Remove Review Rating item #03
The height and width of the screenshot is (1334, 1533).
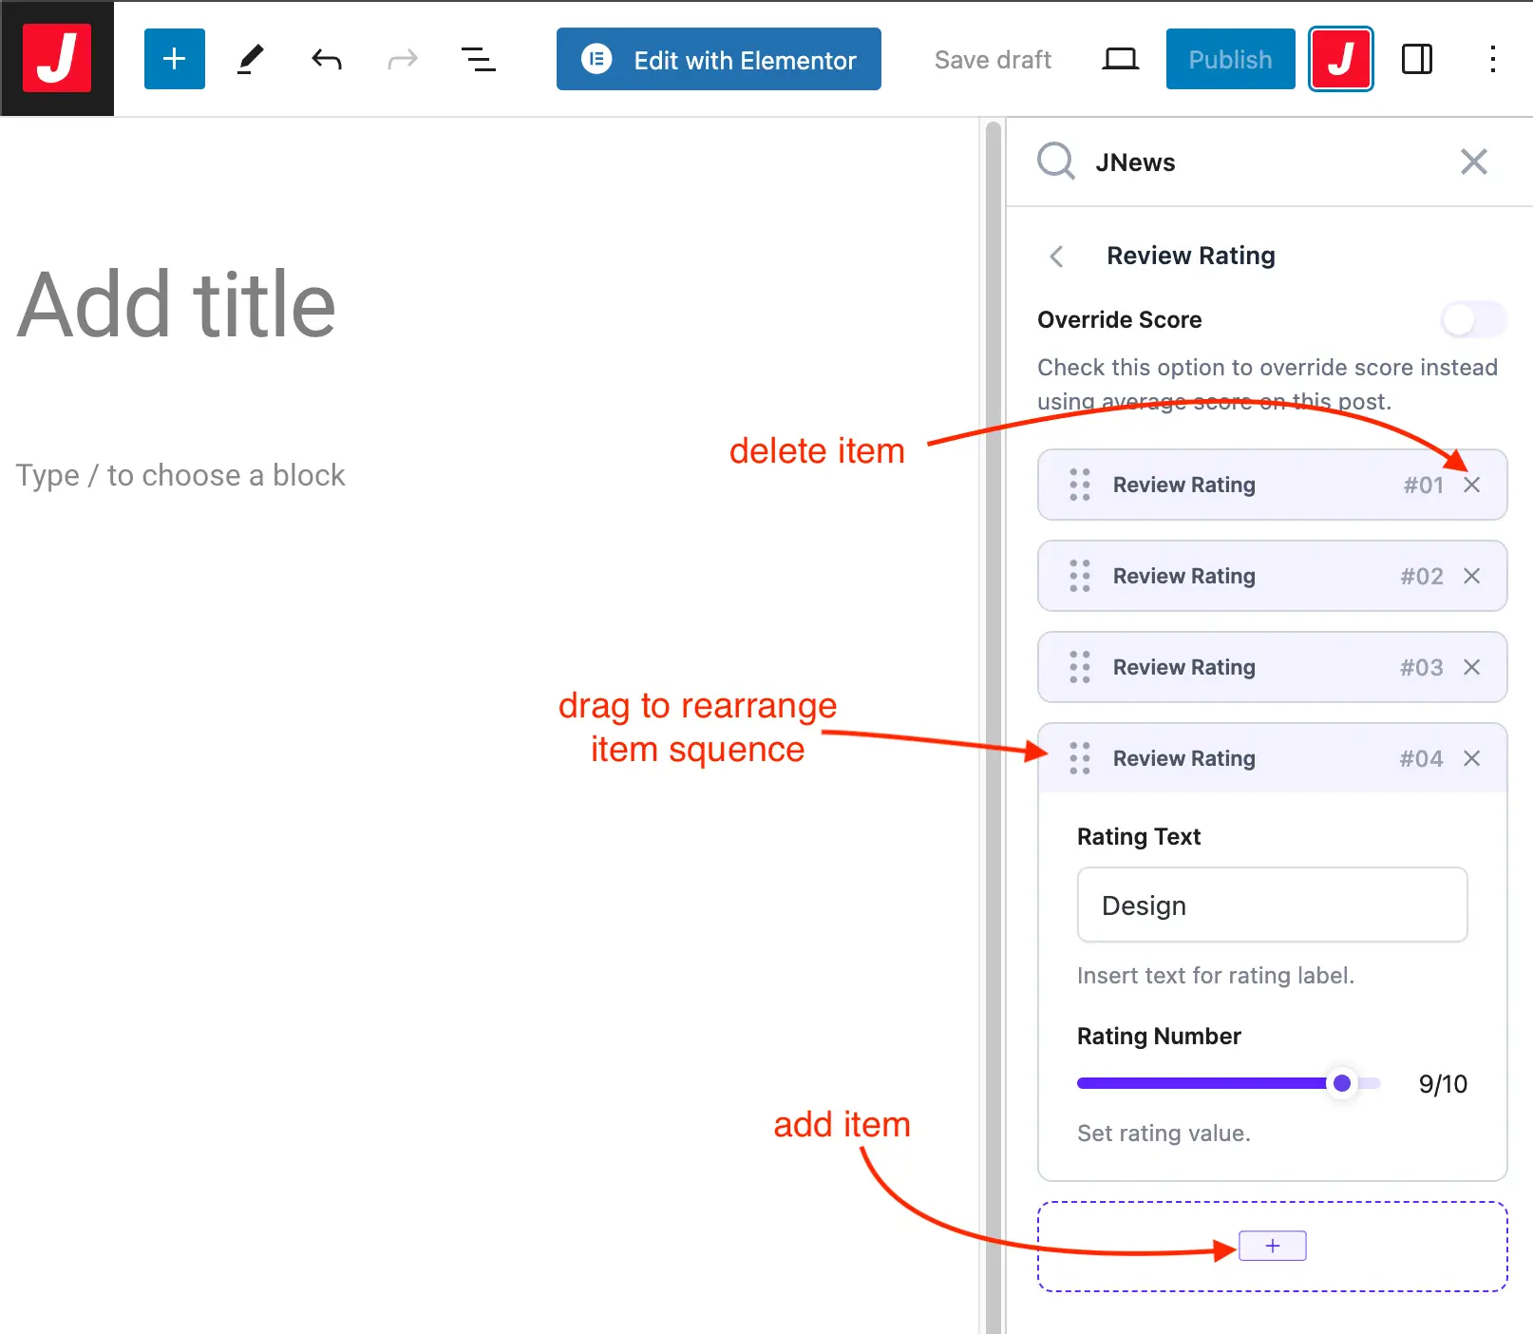click(1471, 667)
